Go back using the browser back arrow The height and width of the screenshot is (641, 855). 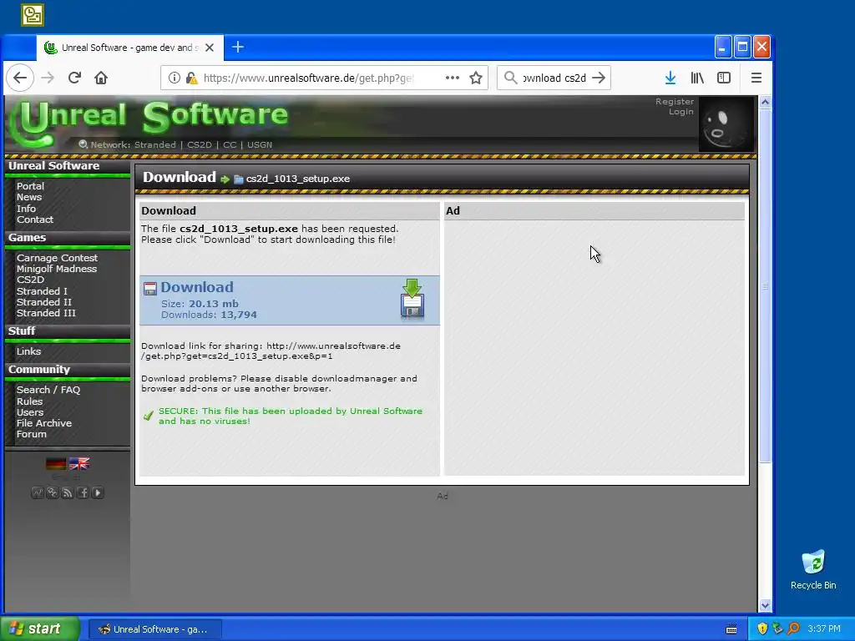[20, 78]
